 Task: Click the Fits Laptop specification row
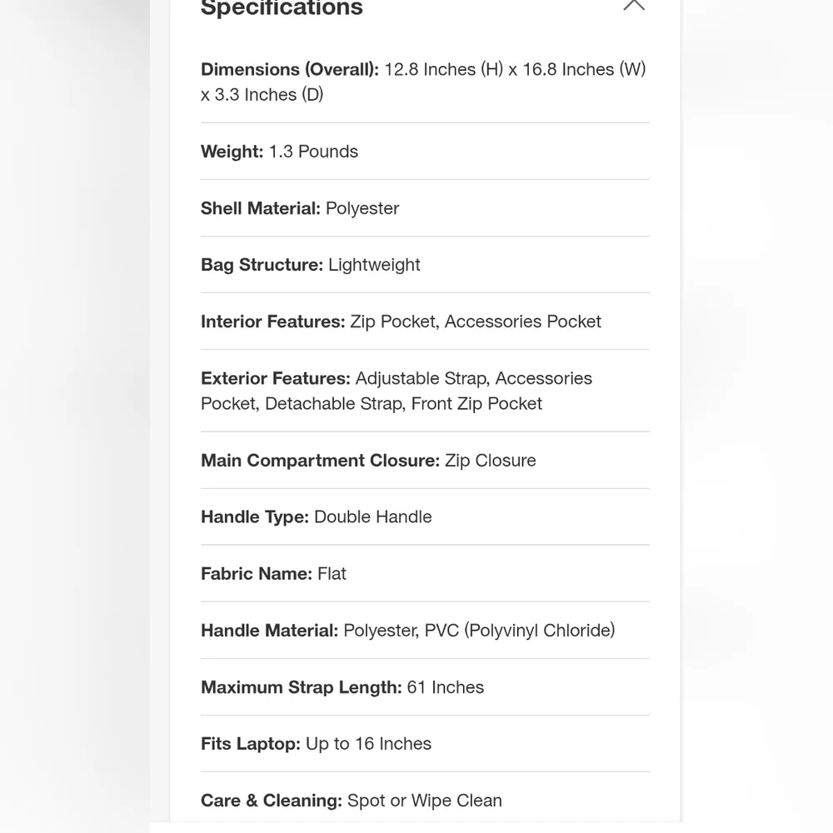coord(425,744)
